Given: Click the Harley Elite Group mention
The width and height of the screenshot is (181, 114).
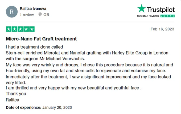Looking at the screenshot, I should coord(130,53).
